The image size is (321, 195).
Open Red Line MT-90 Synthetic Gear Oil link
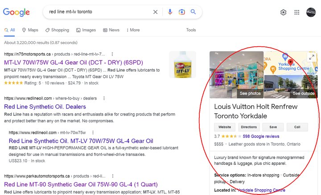[81, 184]
